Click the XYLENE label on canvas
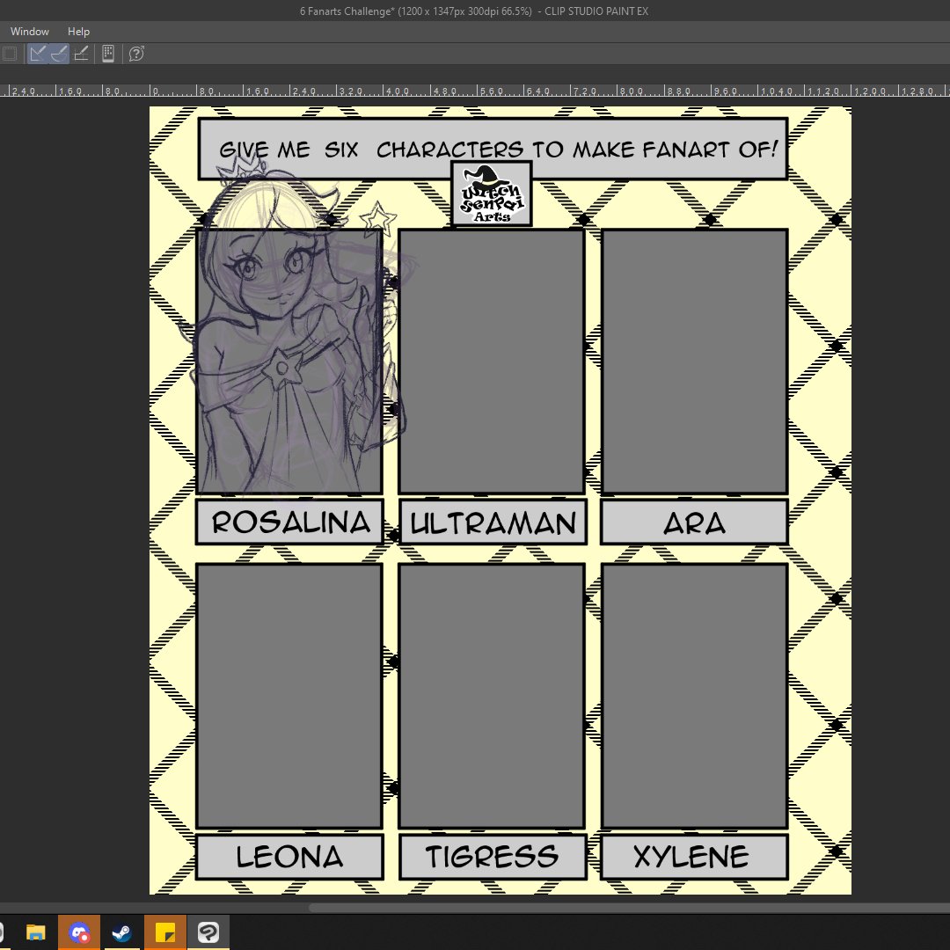 [x=694, y=857]
